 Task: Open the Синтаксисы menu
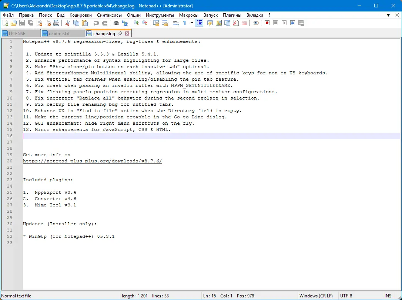(x=110, y=15)
